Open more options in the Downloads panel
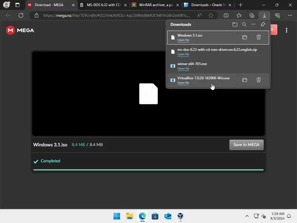 pos(253,24)
